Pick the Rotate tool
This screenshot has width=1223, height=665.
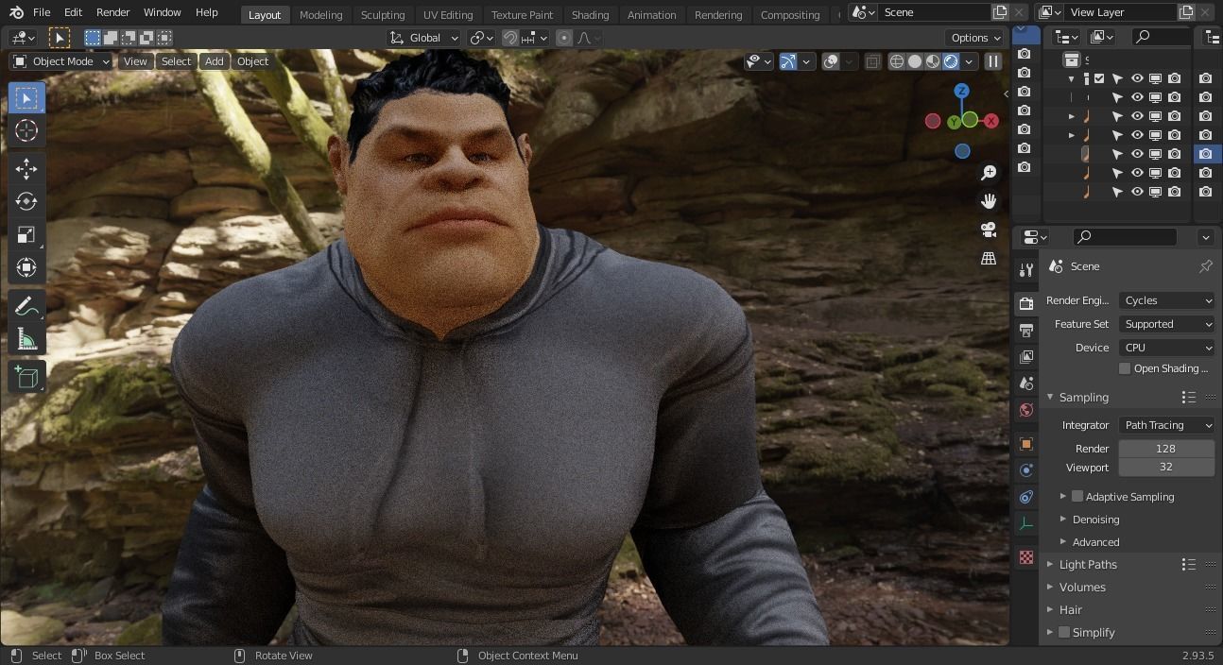click(26, 201)
